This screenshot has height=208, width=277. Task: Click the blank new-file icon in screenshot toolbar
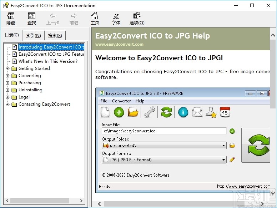(105, 112)
